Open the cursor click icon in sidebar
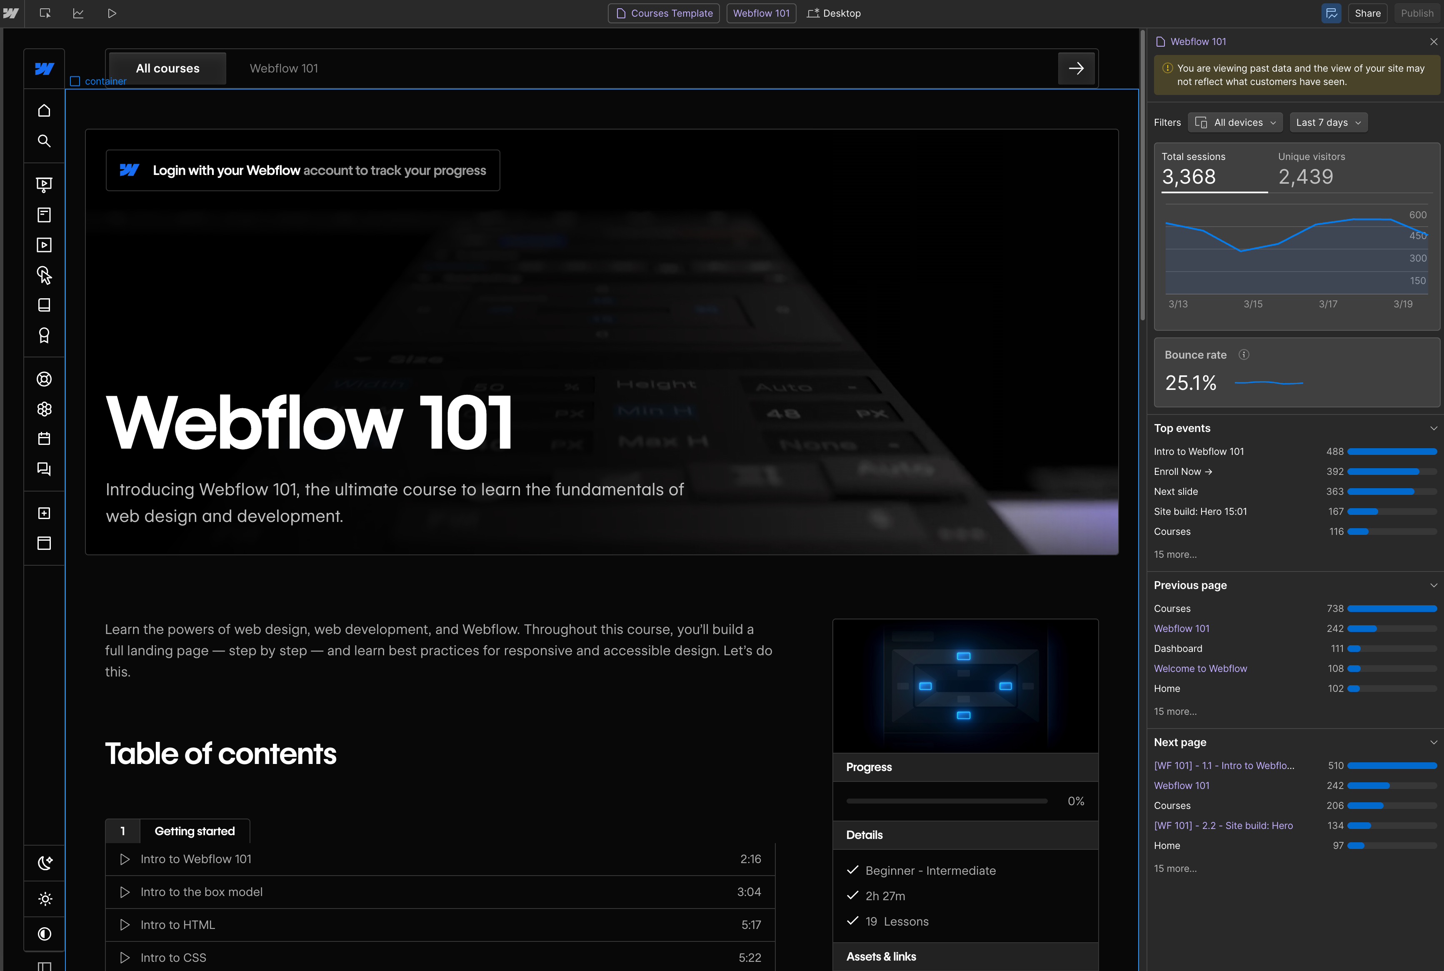 point(44,275)
